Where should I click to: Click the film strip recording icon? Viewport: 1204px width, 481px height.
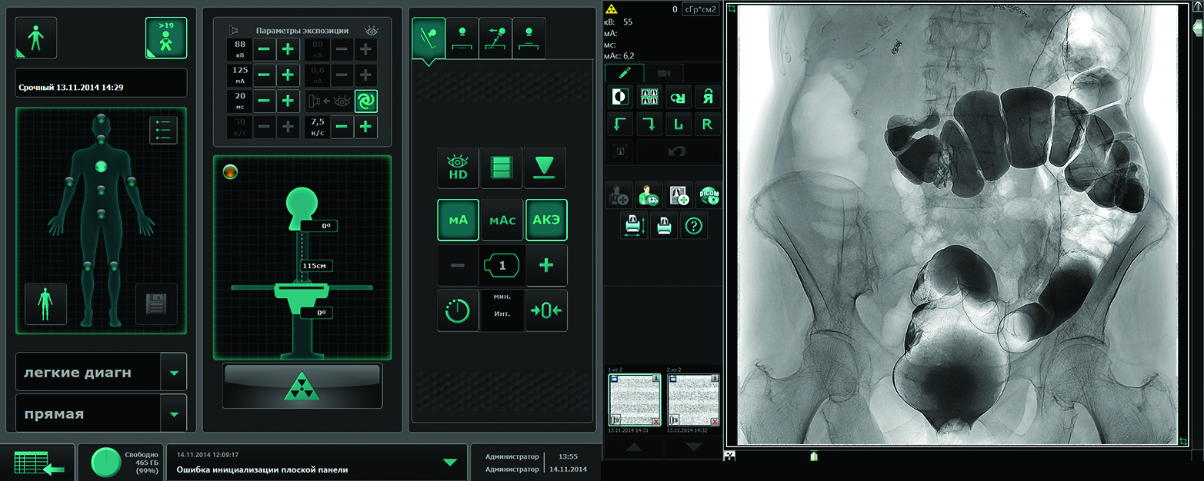point(501,168)
